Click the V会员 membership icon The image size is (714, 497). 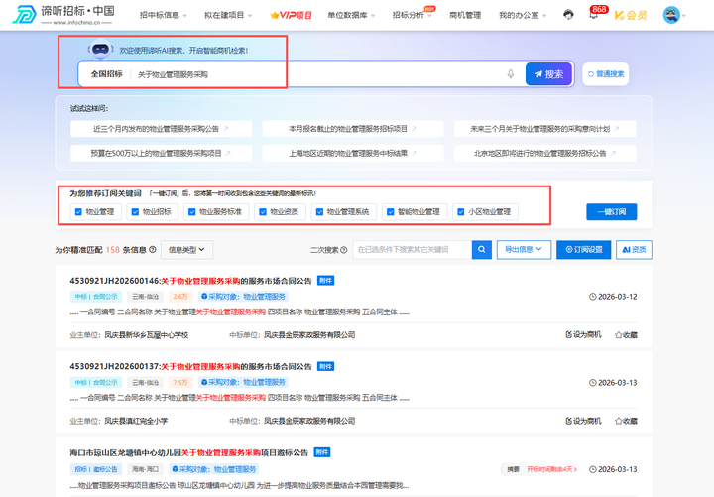tap(631, 15)
